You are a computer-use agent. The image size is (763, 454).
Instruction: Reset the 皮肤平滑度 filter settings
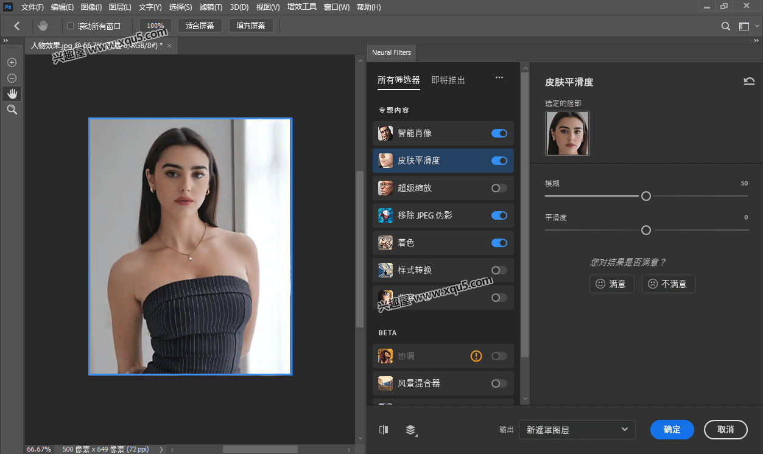pos(749,80)
